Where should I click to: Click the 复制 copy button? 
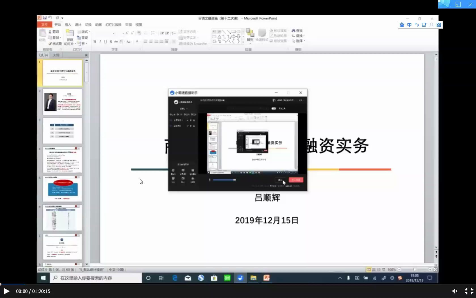coord(54,37)
